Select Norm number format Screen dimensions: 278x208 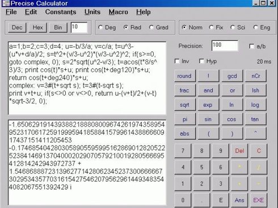192,27
